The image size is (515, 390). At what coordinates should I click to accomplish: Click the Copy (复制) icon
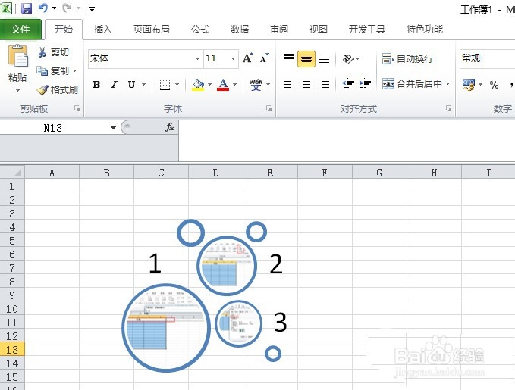click(x=42, y=70)
